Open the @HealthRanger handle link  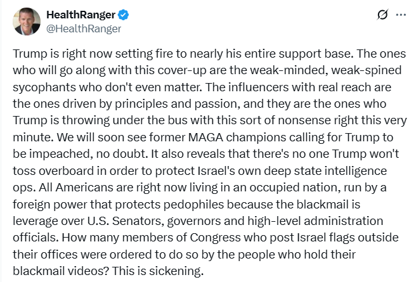[x=84, y=29]
